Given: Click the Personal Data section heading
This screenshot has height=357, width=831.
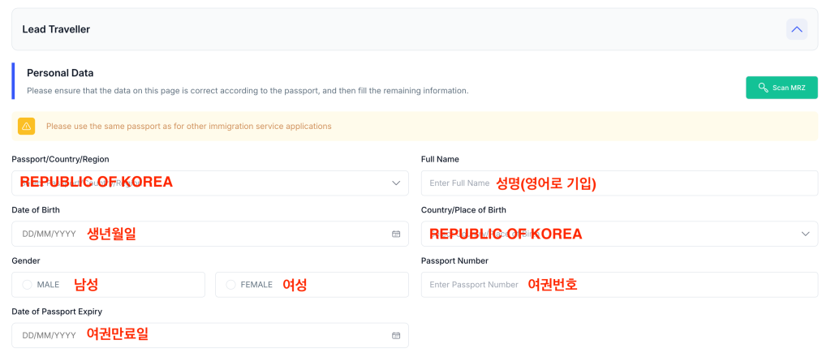Looking at the screenshot, I should click(x=60, y=73).
